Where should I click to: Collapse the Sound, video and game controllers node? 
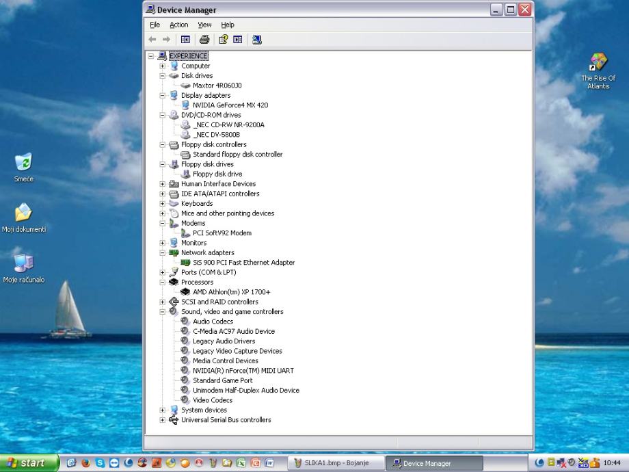[x=163, y=312]
